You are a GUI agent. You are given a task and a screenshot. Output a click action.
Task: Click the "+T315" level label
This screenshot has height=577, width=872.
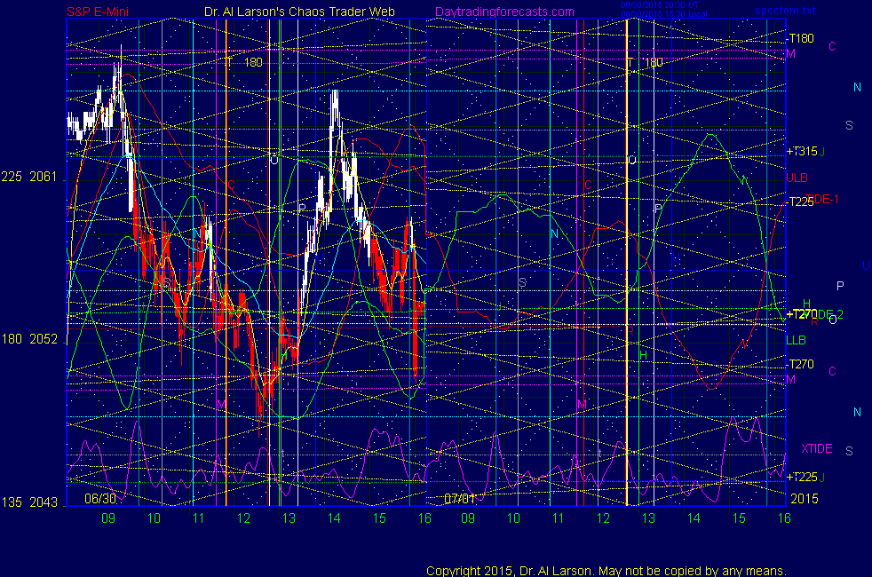pyautogui.click(x=802, y=151)
